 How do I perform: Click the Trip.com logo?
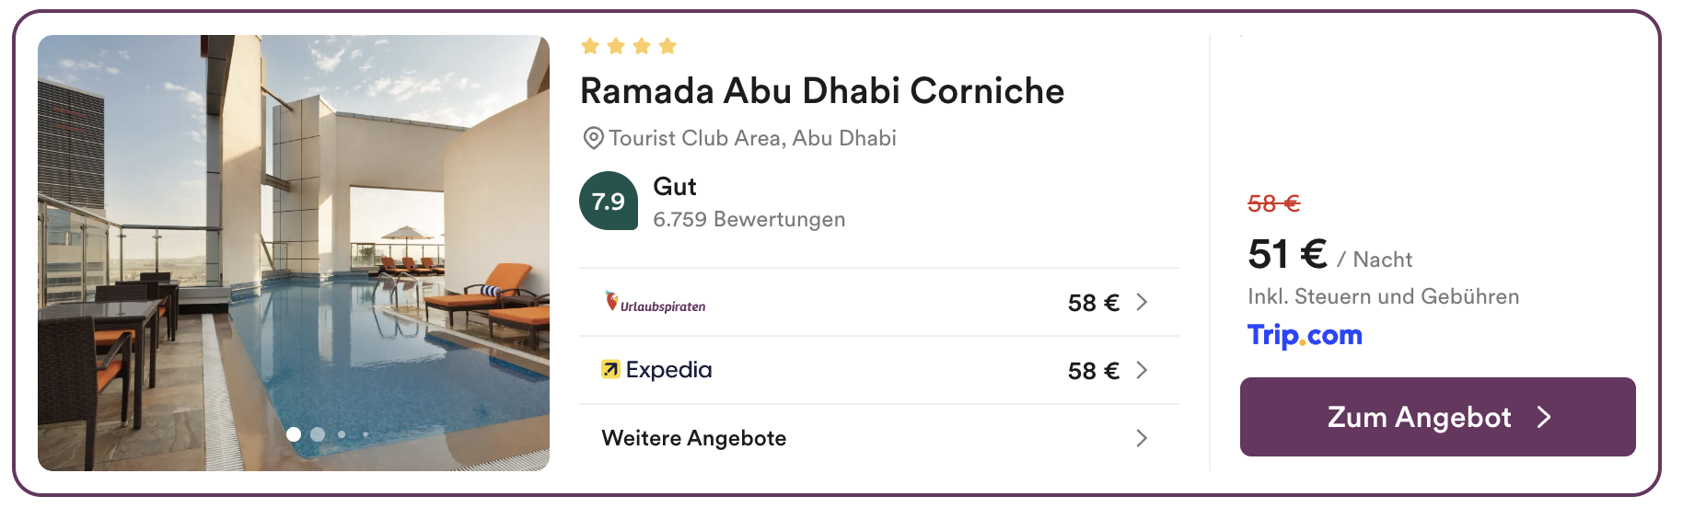(1305, 335)
